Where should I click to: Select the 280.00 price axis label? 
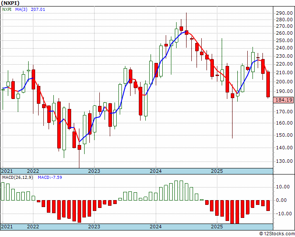point(284,20)
